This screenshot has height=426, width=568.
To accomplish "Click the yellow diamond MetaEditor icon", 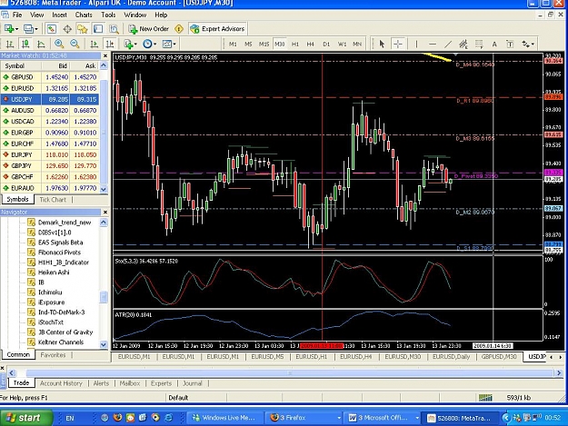I will click(179, 29).
